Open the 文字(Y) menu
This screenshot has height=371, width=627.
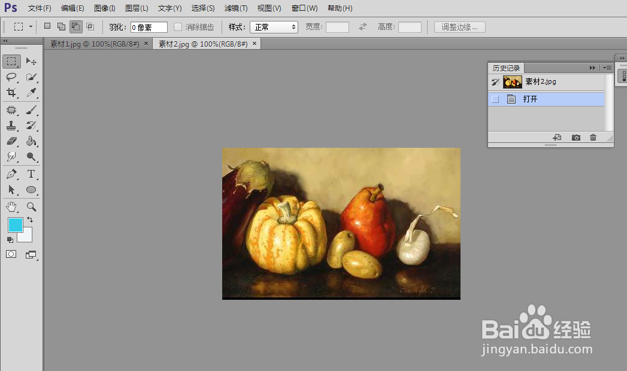pos(169,8)
